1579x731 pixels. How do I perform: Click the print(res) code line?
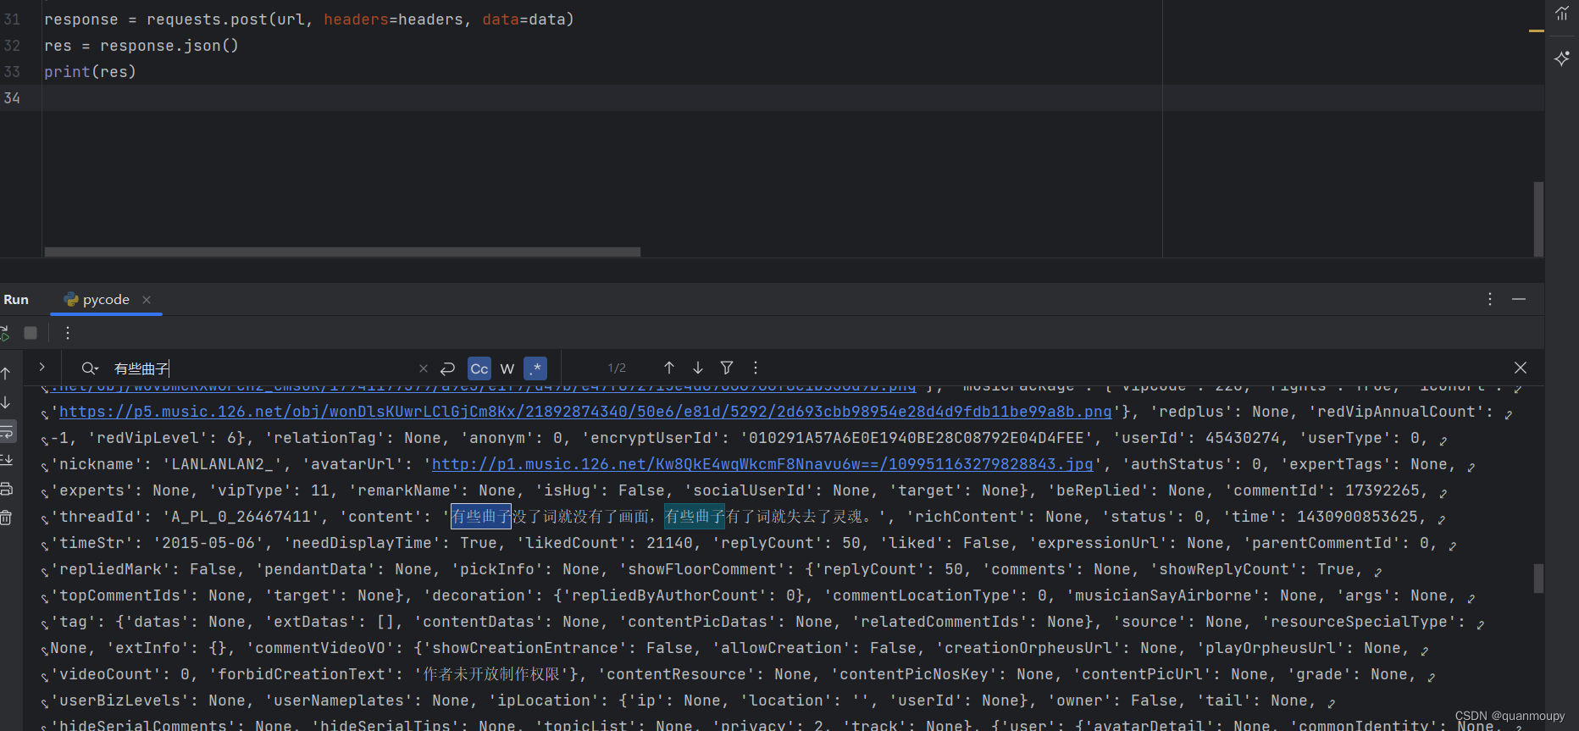(x=90, y=72)
